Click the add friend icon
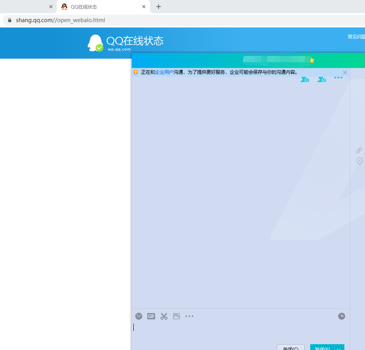This screenshot has width=365, height=350. 304,79
